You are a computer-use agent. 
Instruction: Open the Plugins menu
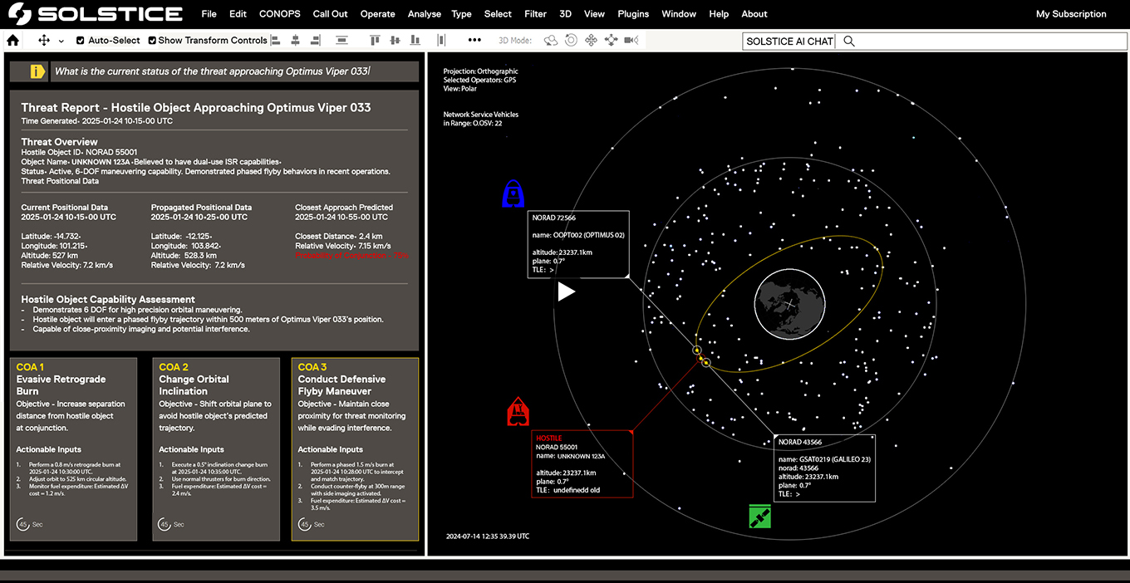pyautogui.click(x=633, y=14)
